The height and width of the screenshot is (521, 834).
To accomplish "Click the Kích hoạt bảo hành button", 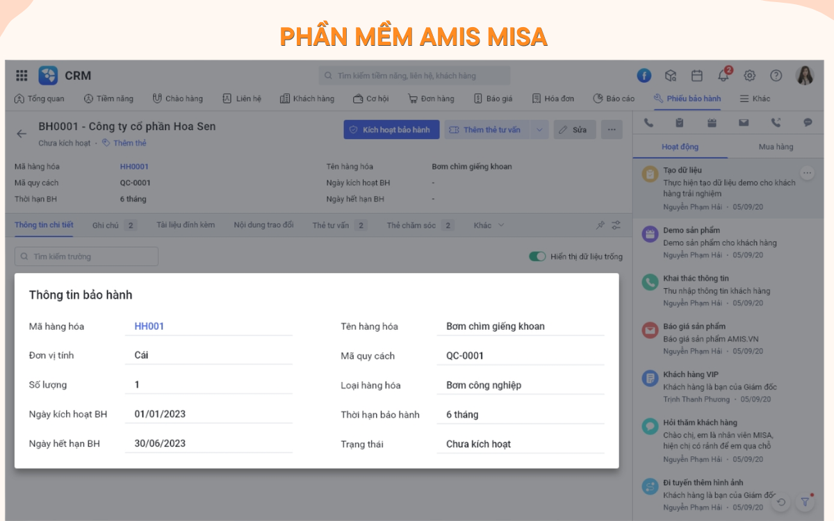I will tap(391, 129).
